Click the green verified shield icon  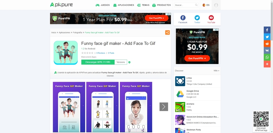[x=129, y=62]
